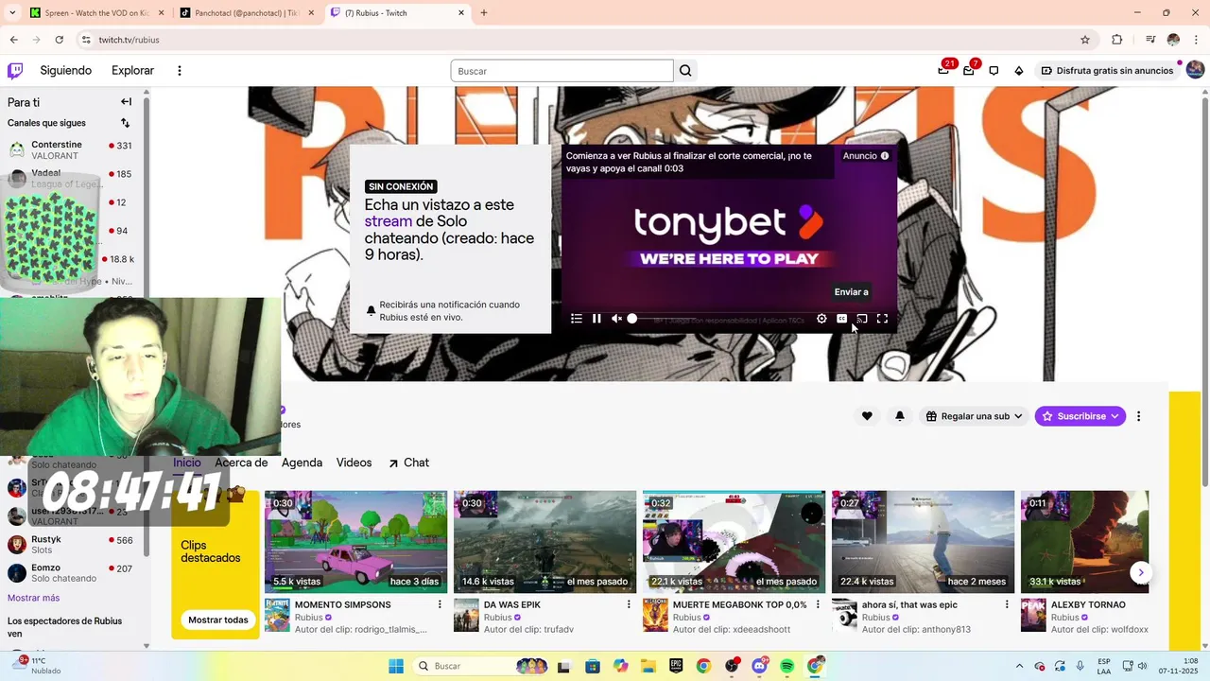
Task: Select the Siguiendo nav item
Action: point(66,71)
